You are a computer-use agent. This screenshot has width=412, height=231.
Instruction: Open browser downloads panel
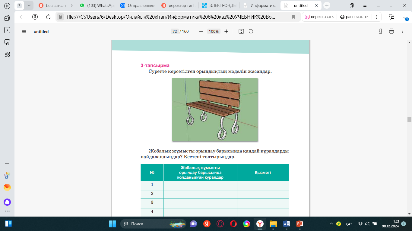pos(406,17)
